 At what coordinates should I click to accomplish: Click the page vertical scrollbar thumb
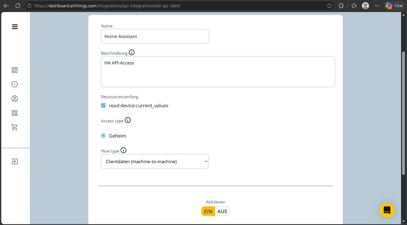403,113
